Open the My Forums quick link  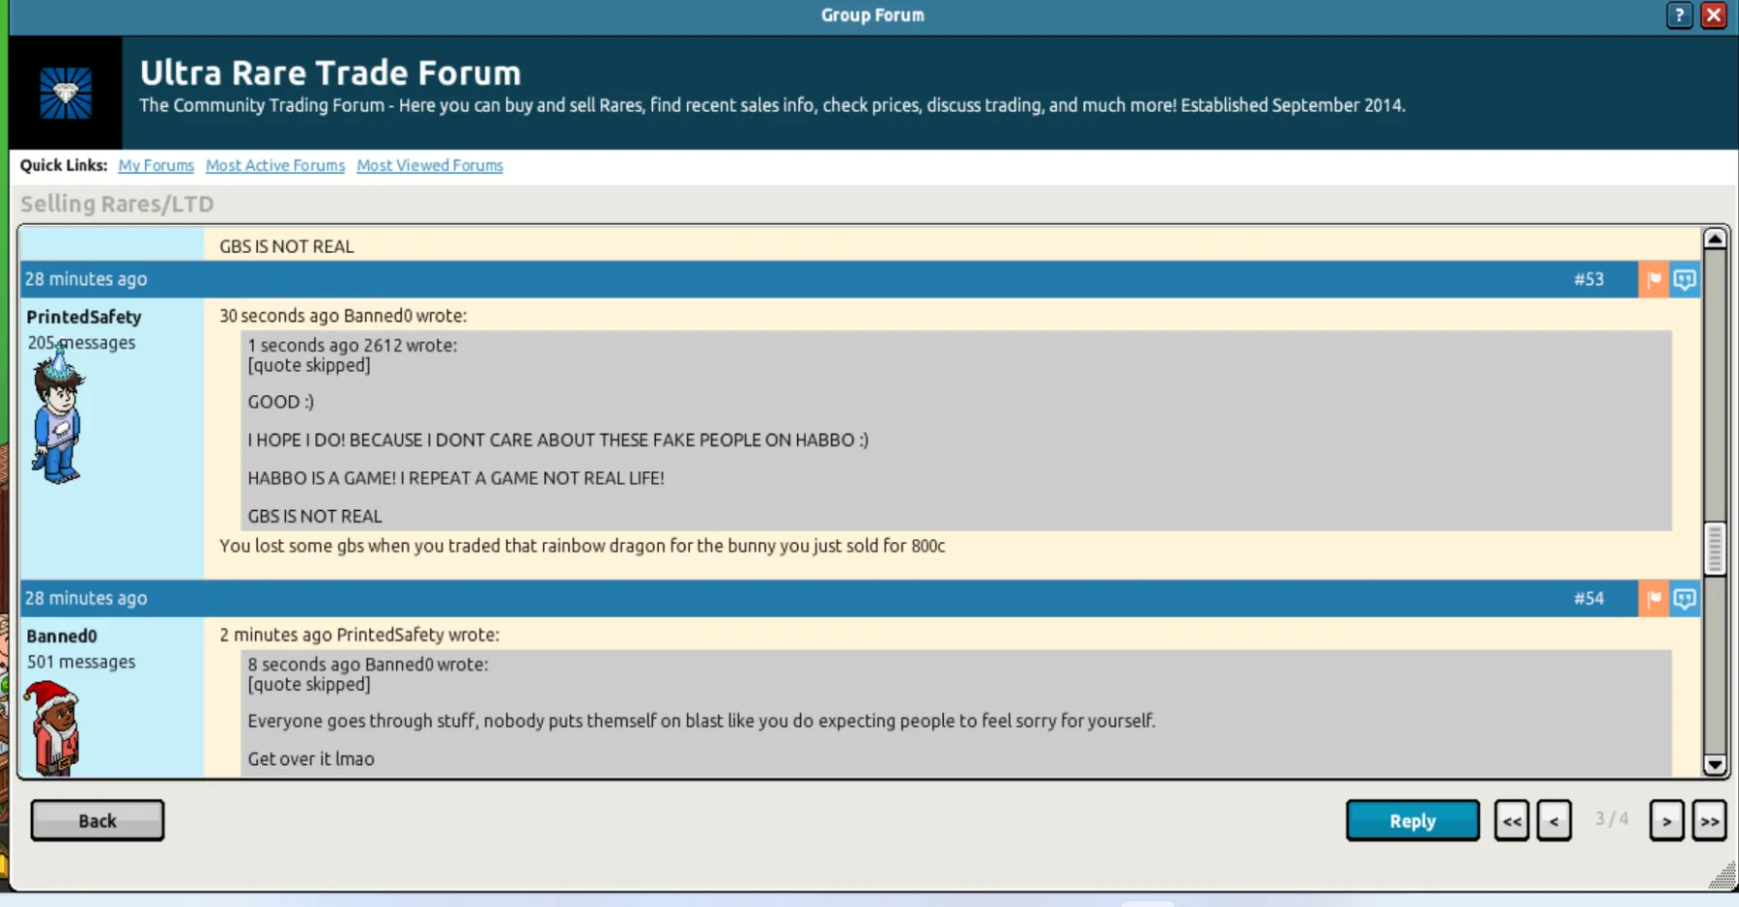156,165
